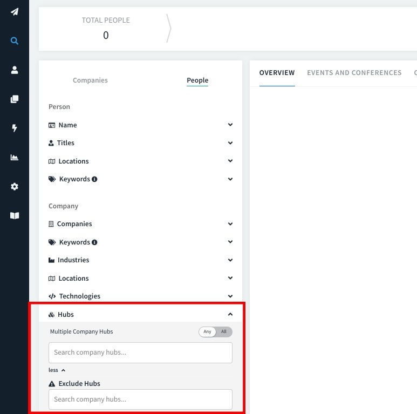Expand the Person Locations chevron

click(x=230, y=161)
